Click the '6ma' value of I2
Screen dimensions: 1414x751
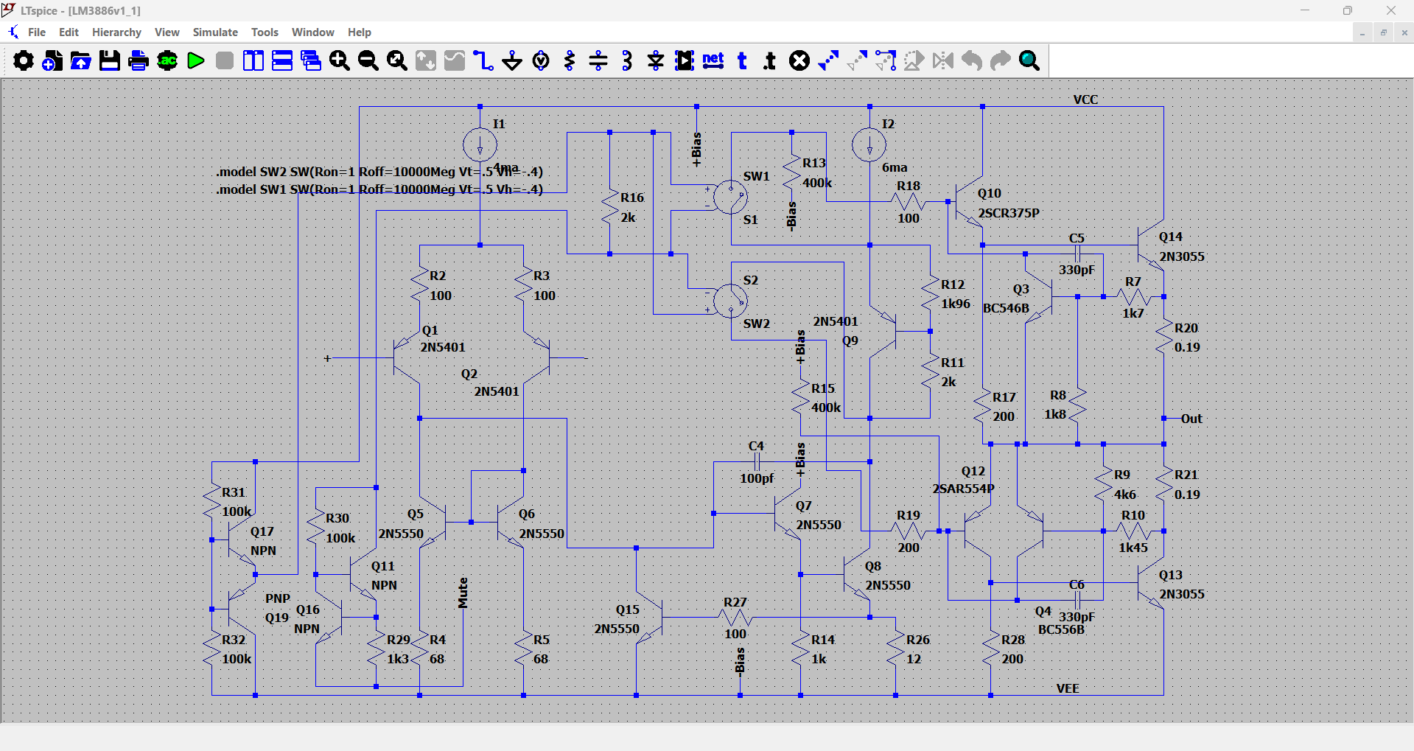click(895, 168)
